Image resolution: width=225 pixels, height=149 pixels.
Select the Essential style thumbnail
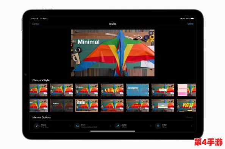[x=39, y=90]
